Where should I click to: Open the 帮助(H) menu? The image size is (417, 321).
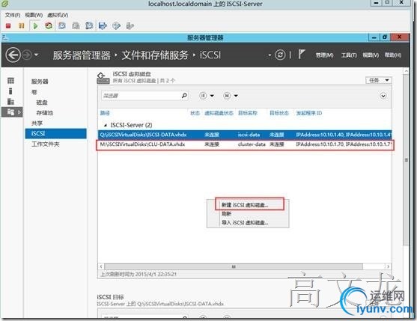(393, 55)
